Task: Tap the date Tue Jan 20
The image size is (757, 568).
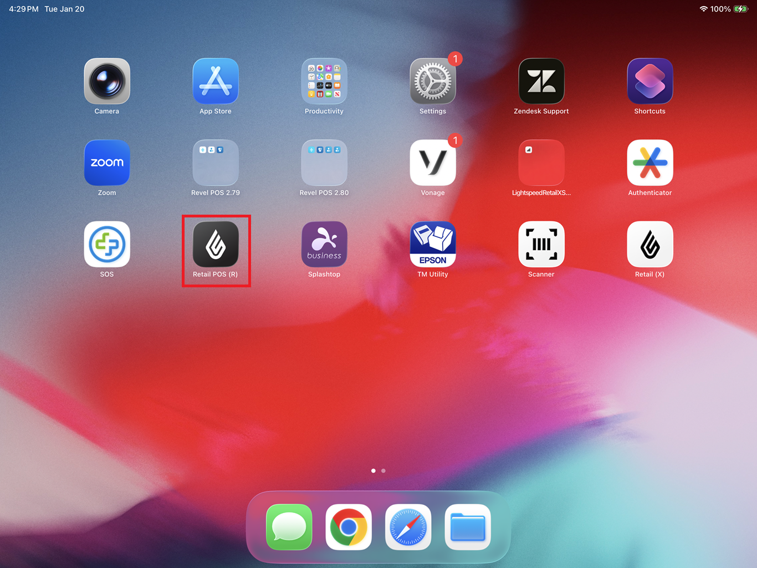Action: pyautogui.click(x=64, y=9)
